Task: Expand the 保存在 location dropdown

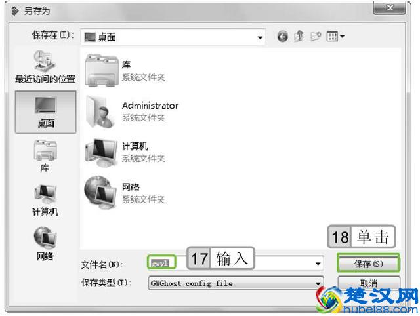Action: tap(261, 37)
